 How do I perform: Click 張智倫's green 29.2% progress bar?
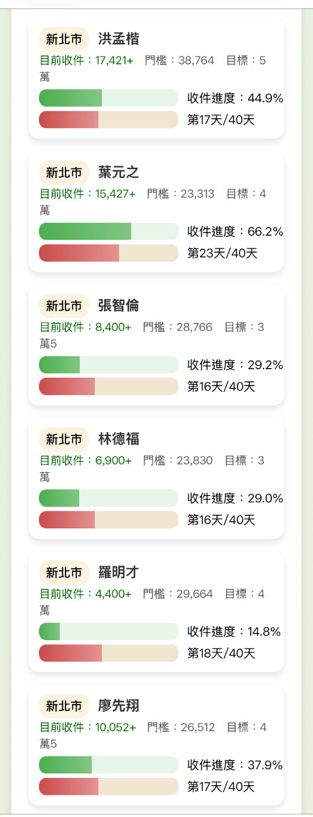108,365
